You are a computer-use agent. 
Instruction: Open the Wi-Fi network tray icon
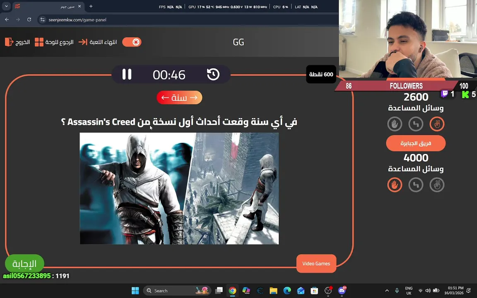point(420,291)
